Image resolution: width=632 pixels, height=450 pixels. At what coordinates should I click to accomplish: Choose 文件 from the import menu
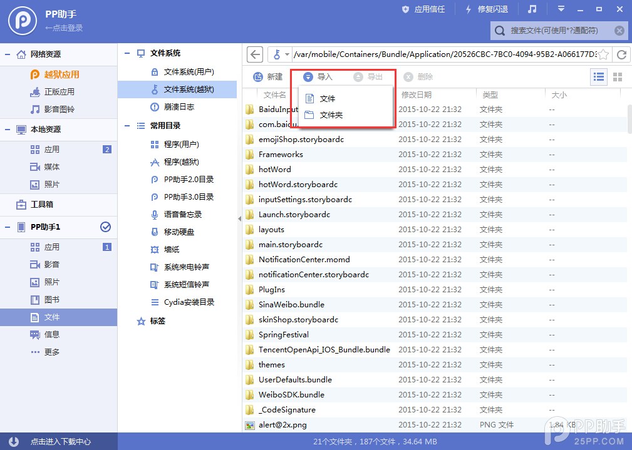click(x=346, y=98)
